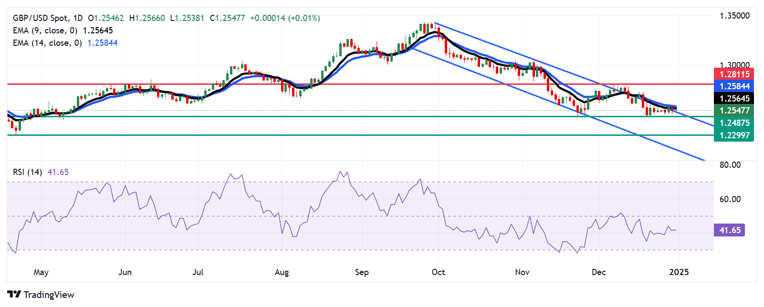Click the RSI (14) indicator legend
Screen dimensions: 764x307
[28, 172]
